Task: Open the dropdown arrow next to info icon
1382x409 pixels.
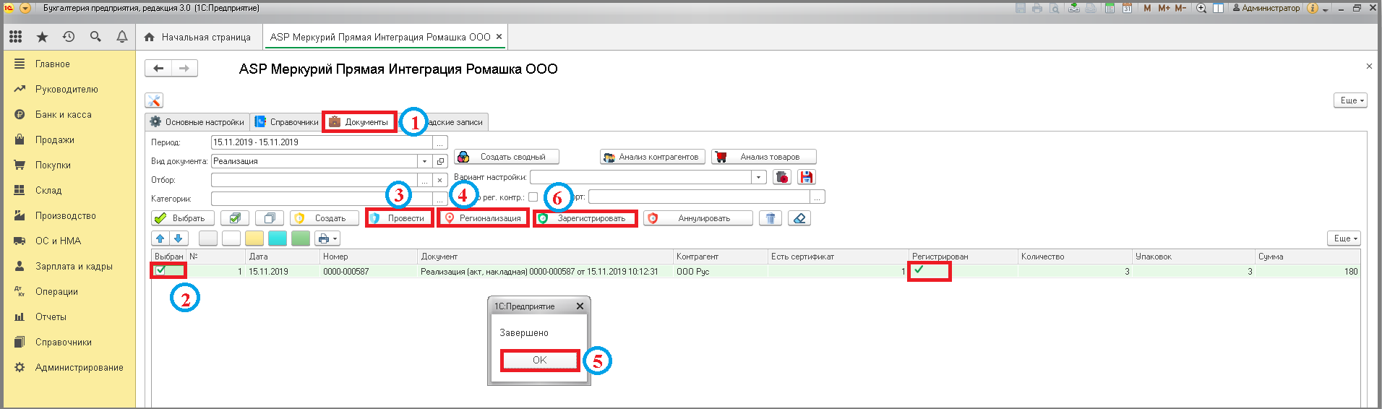Action: click(x=1326, y=9)
